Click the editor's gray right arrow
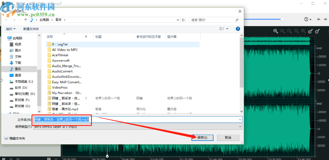 click(325, 19)
